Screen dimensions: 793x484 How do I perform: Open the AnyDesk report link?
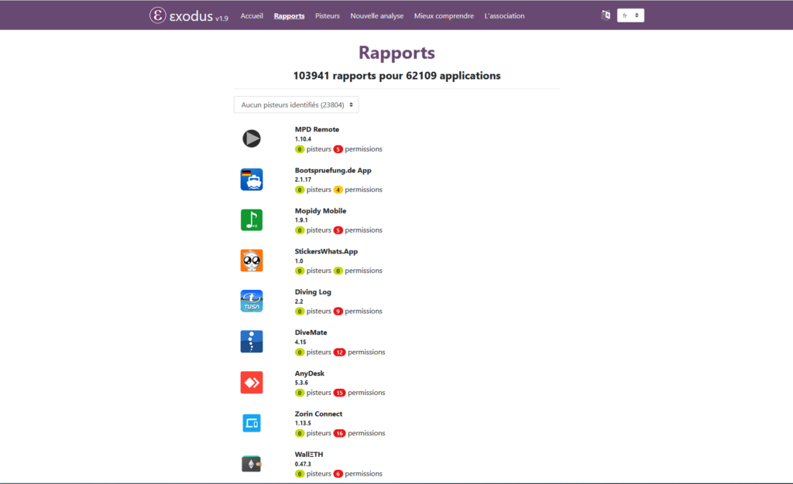[x=310, y=373]
